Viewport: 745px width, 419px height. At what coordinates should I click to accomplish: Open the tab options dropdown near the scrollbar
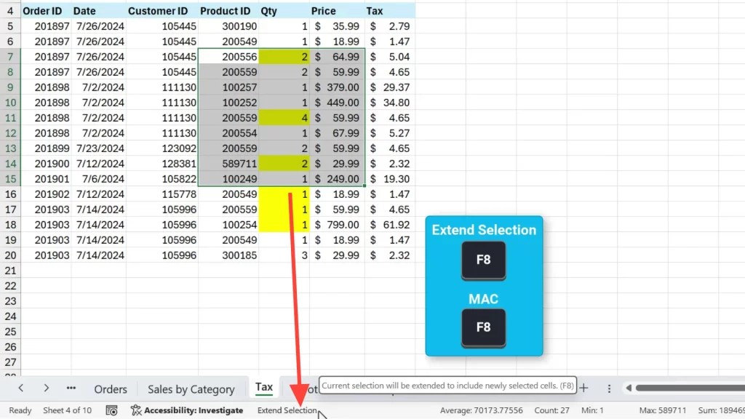tap(609, 388)
